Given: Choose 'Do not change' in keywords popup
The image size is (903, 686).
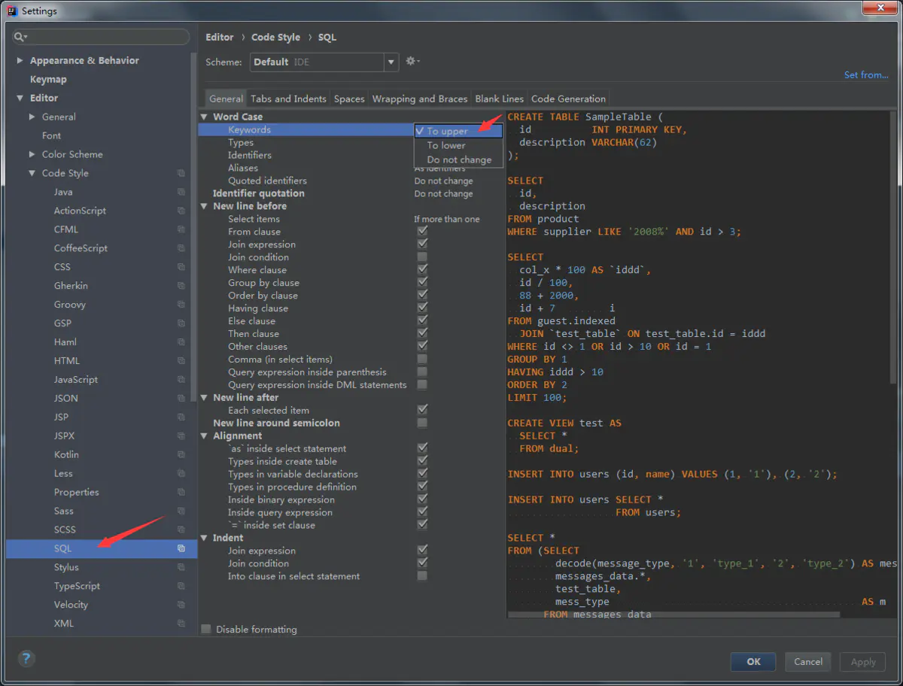Looking at the screenshot, I should coord(459,159).
